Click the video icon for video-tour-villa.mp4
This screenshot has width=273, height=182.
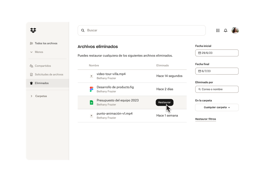[x=91, y=76]
